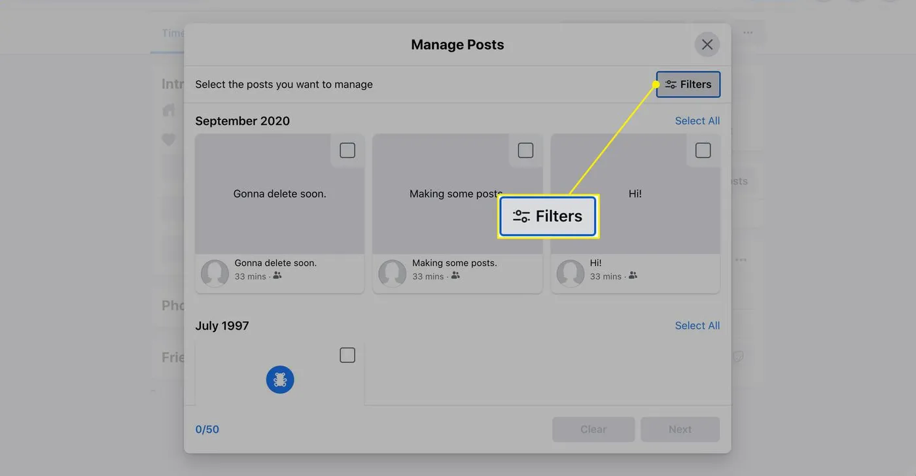
Task: Open the three-dot options menu near the top right
Action: (x=747, y=31)
